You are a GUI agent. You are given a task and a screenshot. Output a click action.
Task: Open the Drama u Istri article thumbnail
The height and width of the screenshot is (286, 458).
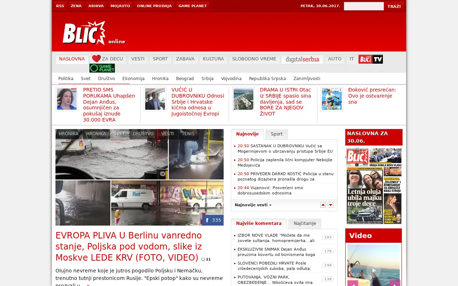243,99
